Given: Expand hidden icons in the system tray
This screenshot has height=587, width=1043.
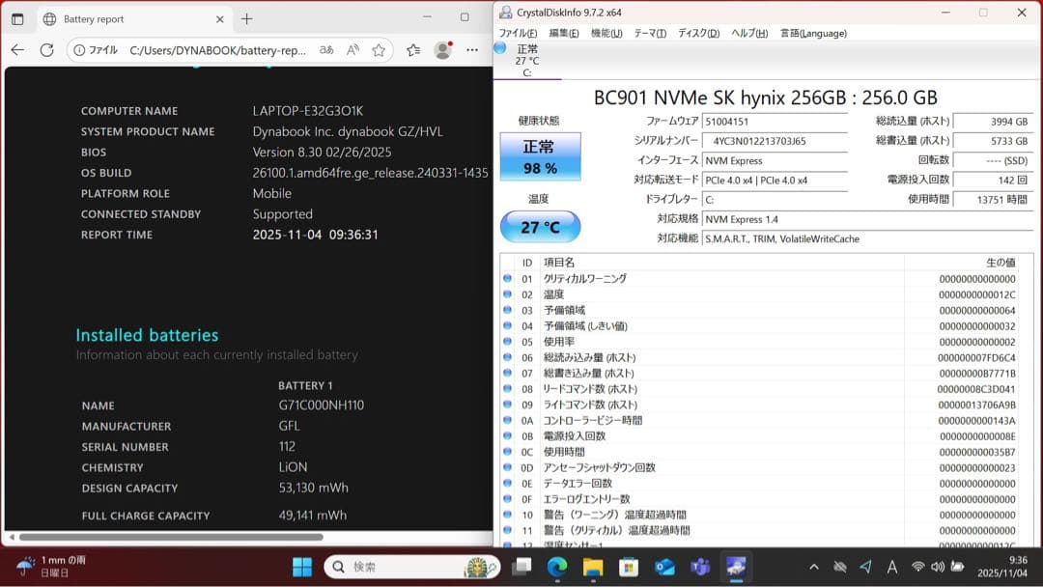Looking at the screenshot, I should pyautogui.click(x=814, y=568).
